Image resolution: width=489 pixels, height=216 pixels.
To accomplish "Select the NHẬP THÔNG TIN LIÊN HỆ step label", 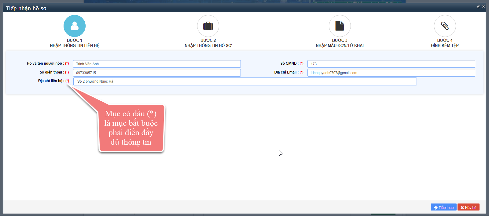I will (x=75, y=45).
